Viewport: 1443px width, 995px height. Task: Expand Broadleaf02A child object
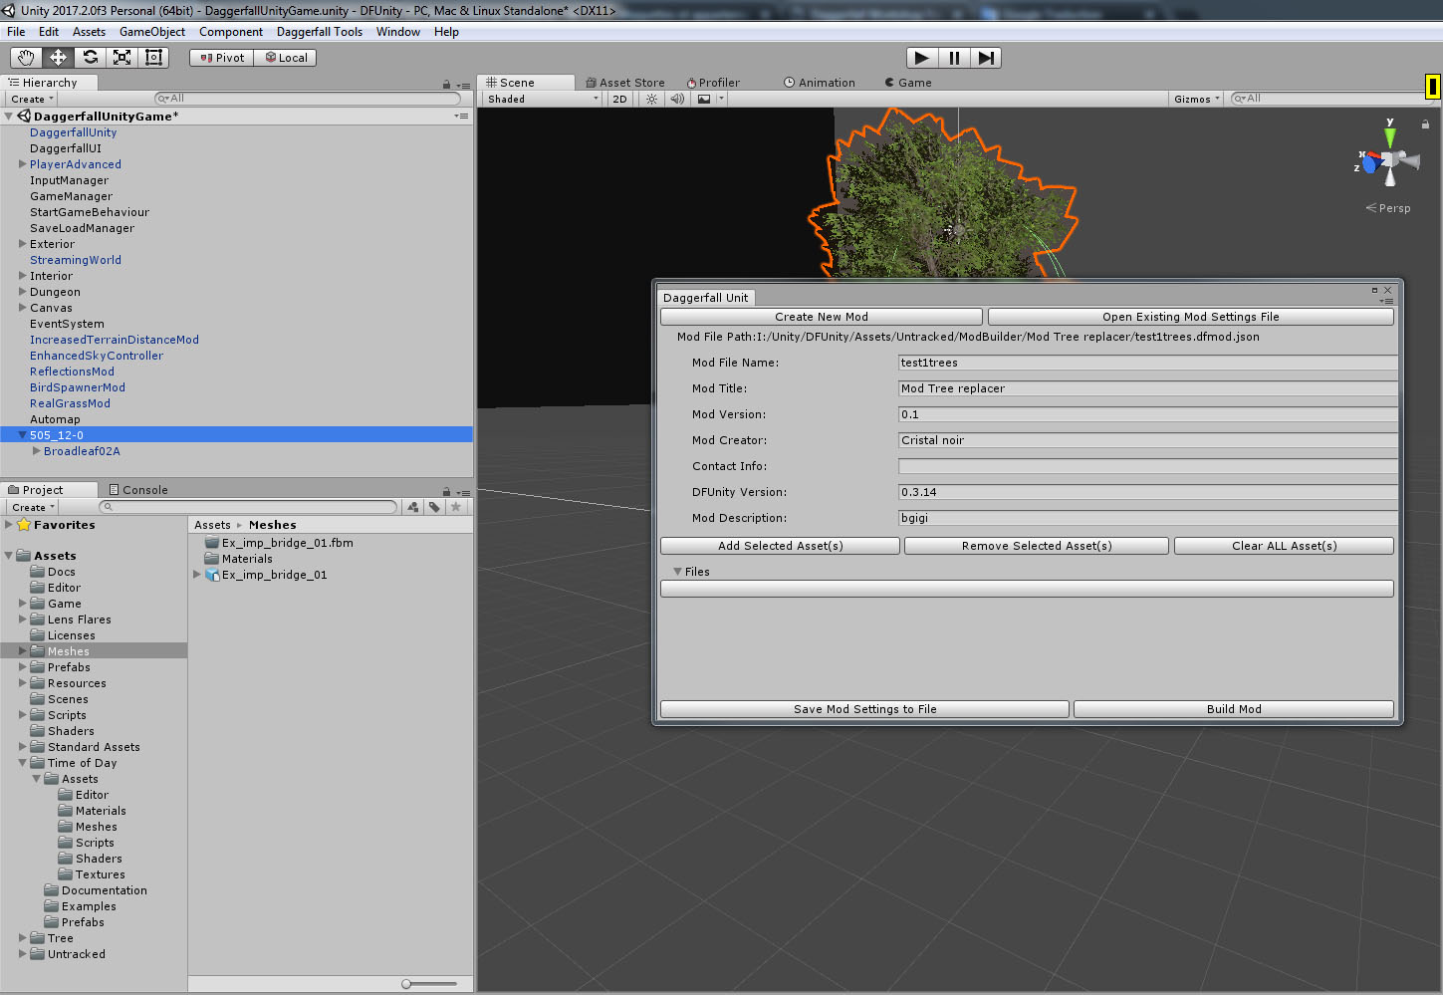[x=37, y=451]
